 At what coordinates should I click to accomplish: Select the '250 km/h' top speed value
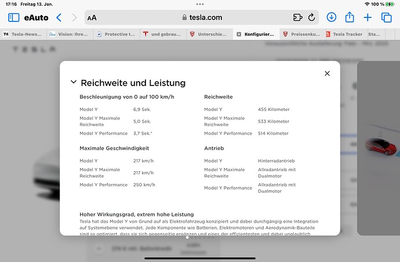[144, 185]
